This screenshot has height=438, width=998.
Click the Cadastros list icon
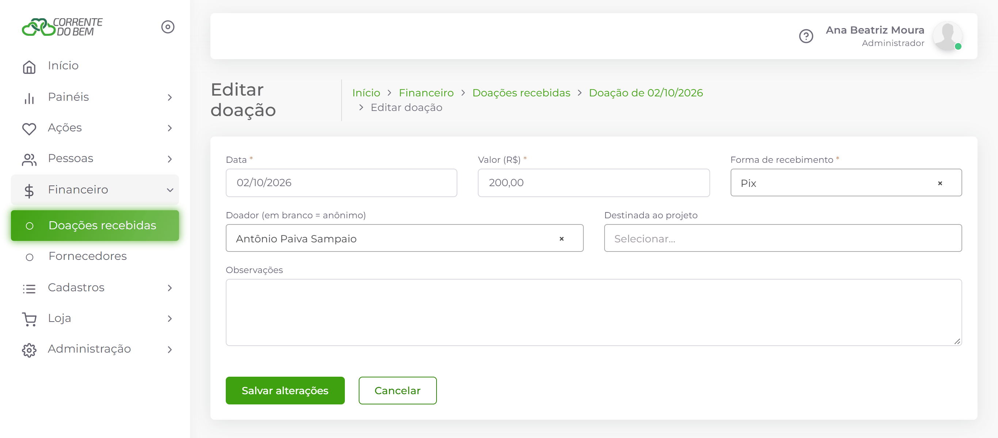click(29, 288)
